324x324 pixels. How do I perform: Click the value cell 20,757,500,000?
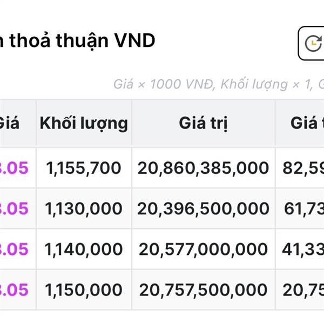(x=203, y=289)
